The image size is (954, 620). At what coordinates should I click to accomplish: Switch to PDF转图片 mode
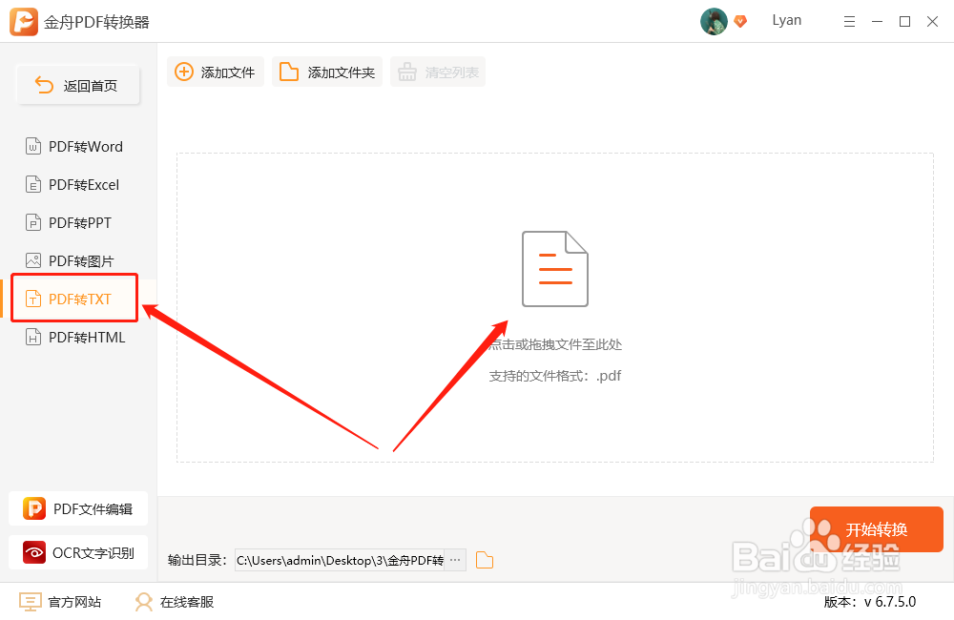[x=70, y=261]
